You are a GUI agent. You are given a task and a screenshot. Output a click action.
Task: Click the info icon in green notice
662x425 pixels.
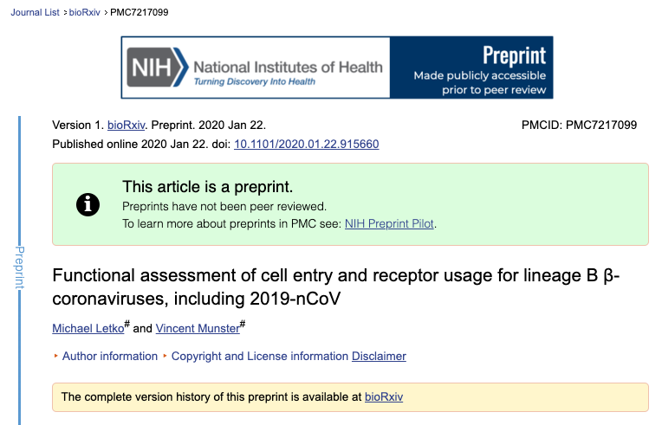[x=88, y=204]
